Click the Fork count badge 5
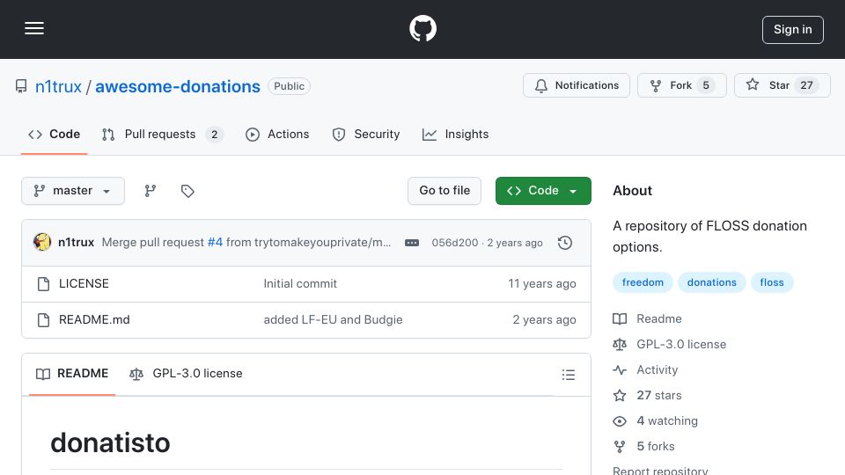This screenshot has width=845, height=475. (706, 85)
